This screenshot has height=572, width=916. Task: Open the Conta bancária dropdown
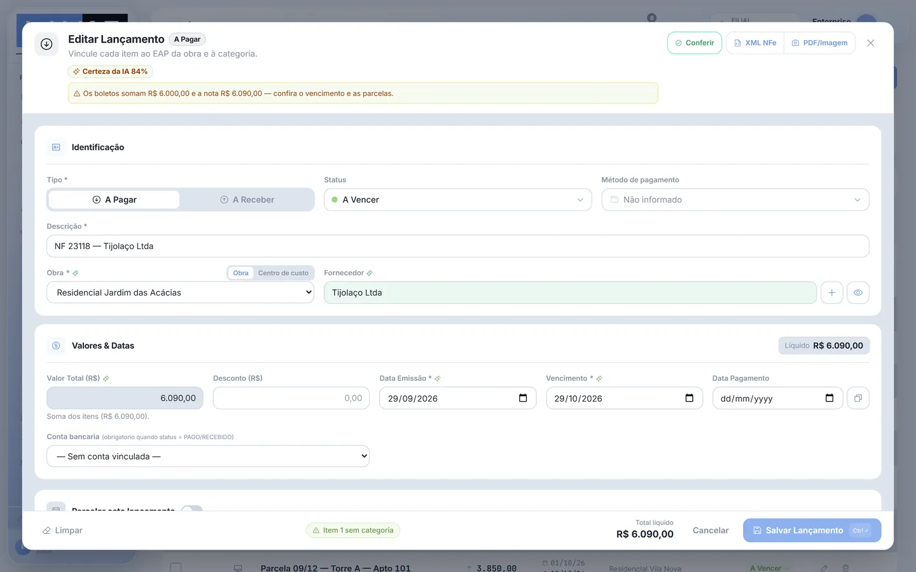point(208,456)
